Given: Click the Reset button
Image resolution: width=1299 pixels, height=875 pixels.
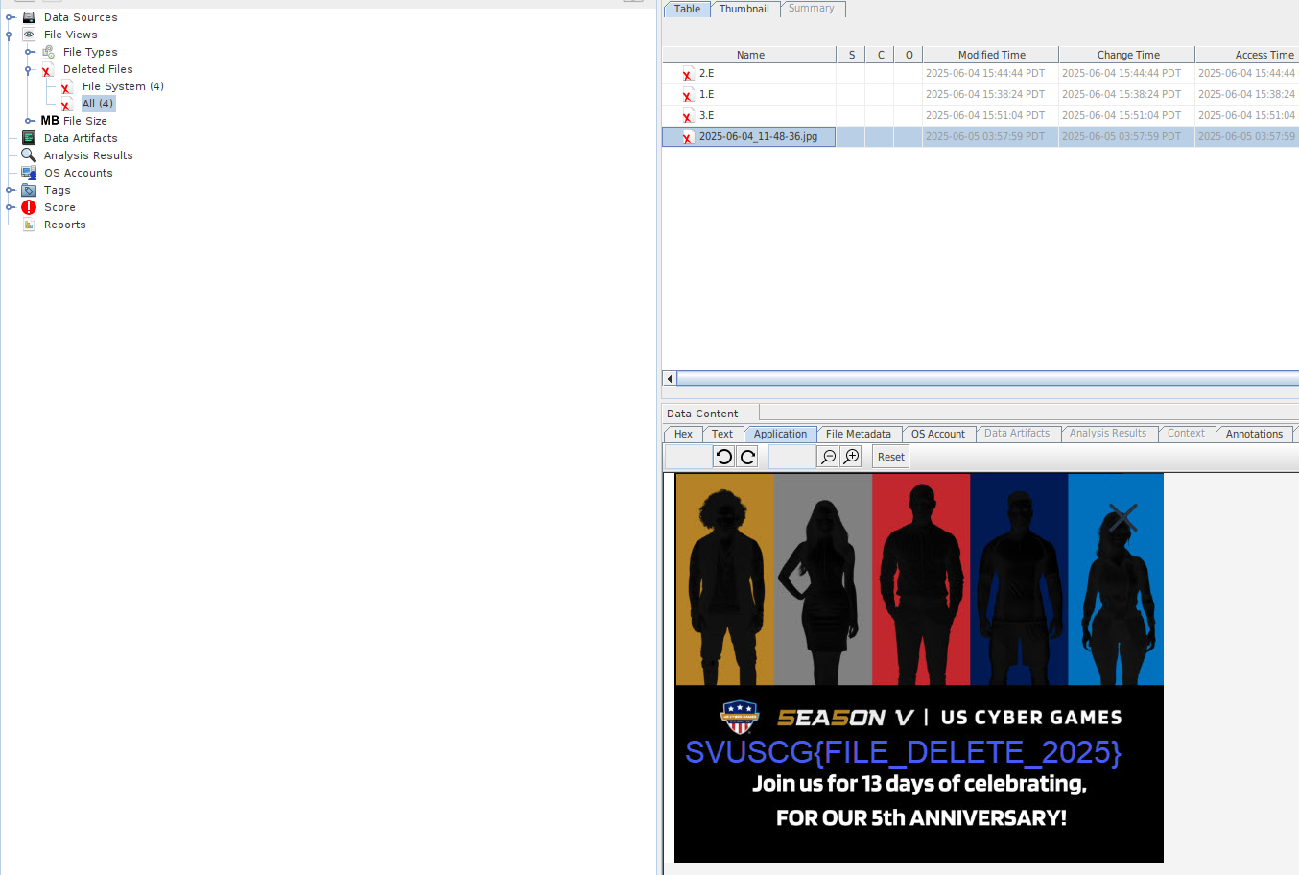Looking at the screenshot, I should 890,457.
